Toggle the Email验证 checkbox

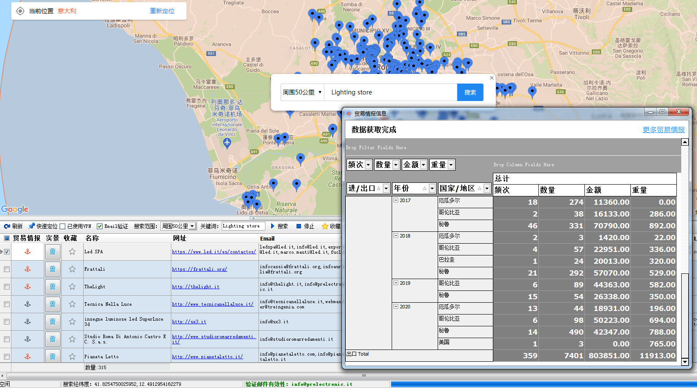[100, 226]
